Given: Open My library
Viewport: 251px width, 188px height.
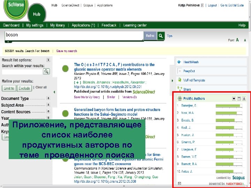Looking at the screenshot, I should (x=58, y=25).
